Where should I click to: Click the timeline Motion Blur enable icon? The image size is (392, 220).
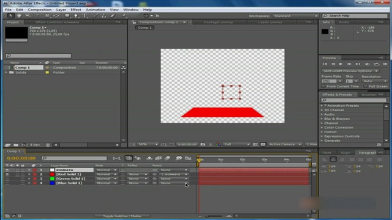167,158
